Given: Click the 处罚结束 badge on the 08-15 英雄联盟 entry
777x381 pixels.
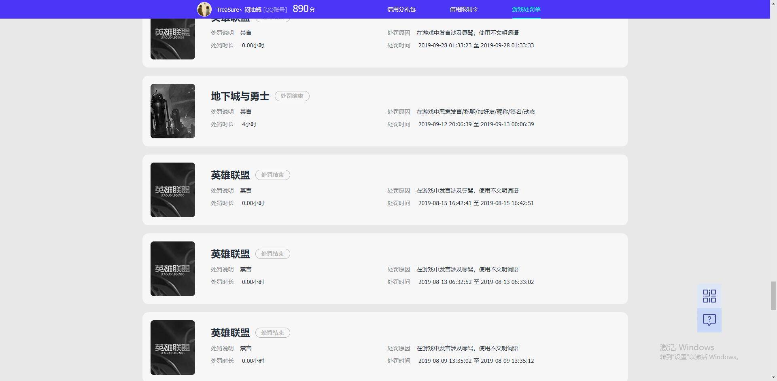Looking at the screenshot, I should (x=273, y=175).
